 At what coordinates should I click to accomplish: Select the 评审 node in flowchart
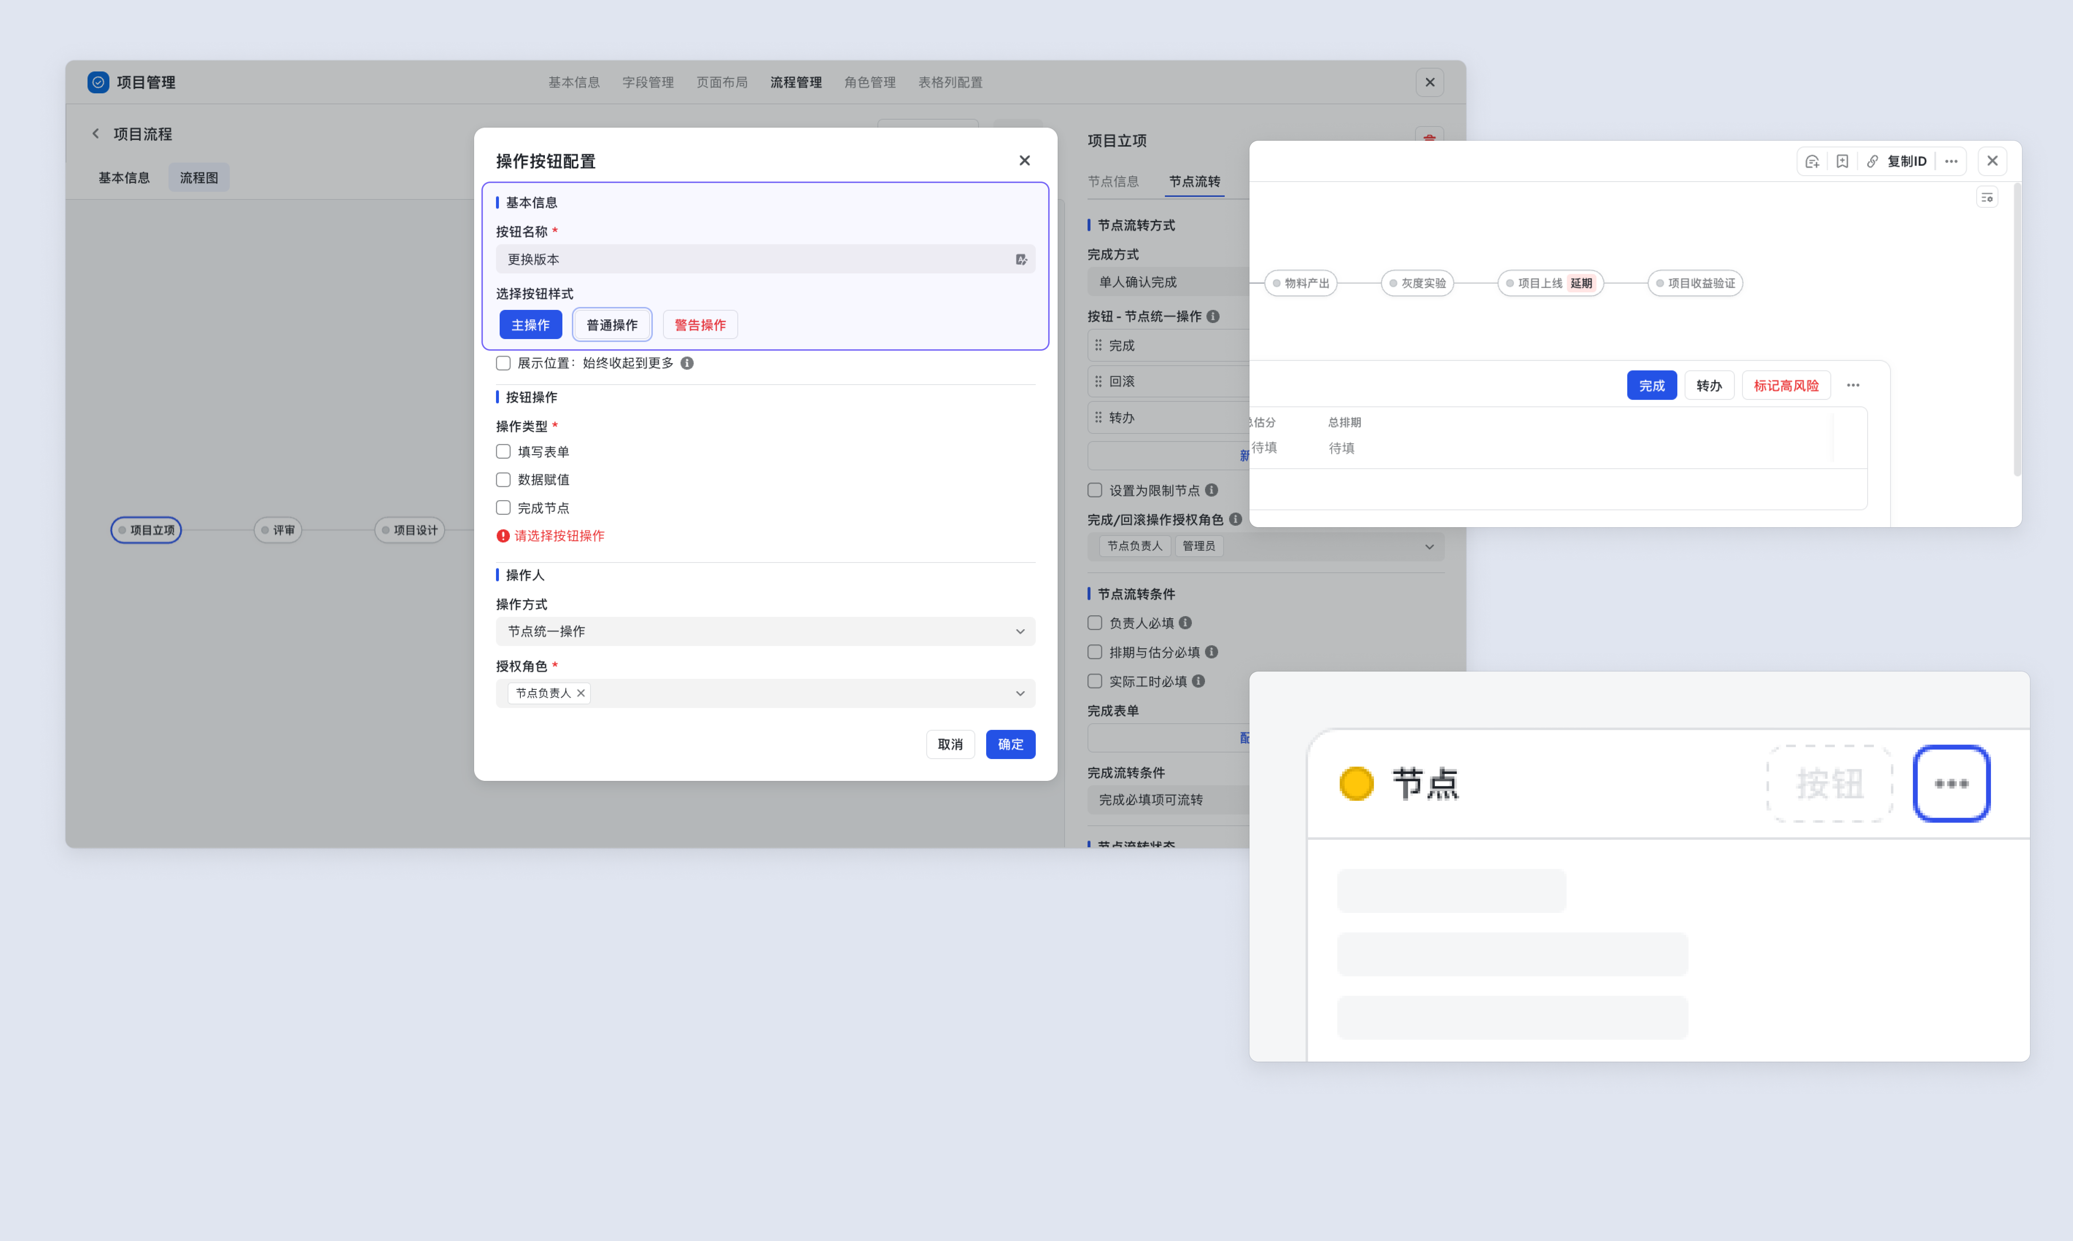(x=278, y=530)
